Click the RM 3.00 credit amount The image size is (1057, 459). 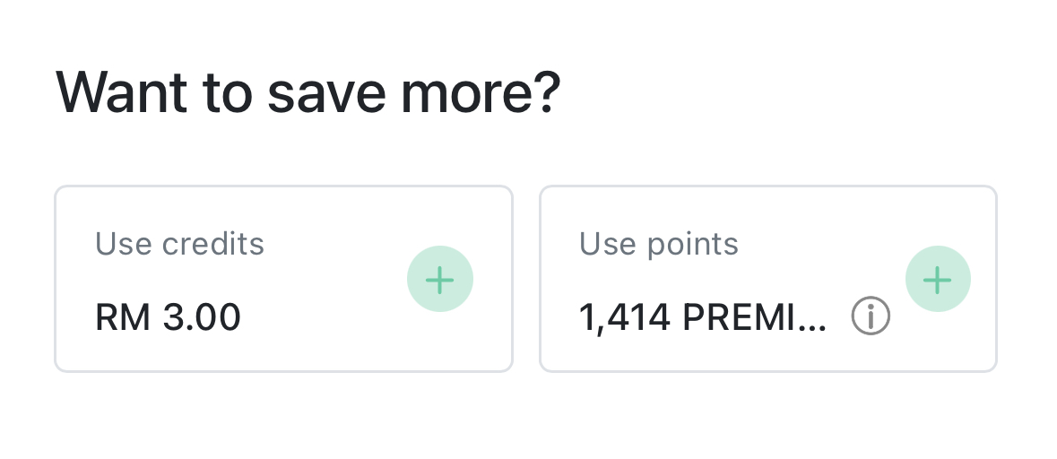pos(168,316)
